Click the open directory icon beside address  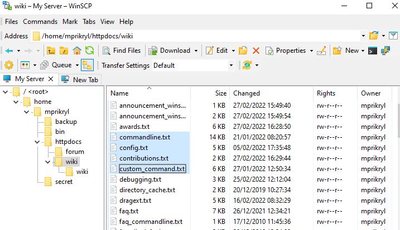tap(374, 36)
